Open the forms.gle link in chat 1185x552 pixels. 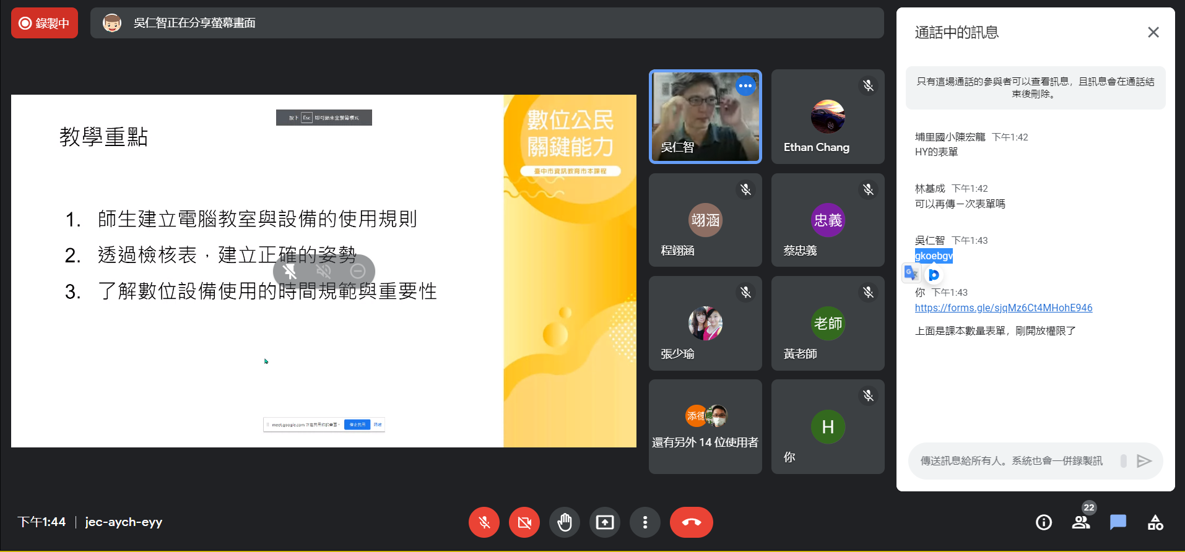click(1004, 308)
